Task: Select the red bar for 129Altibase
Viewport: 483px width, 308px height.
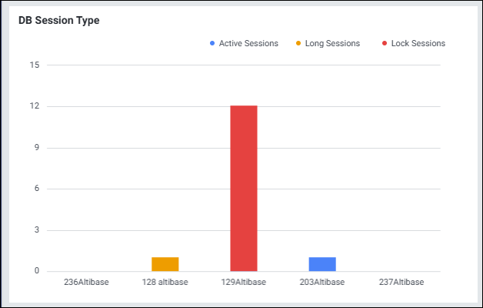Action: 244,188
